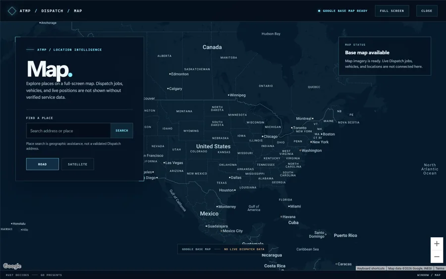The image size is (446, 279).
Task: Click the United States country label
Action: click(213, 146)
